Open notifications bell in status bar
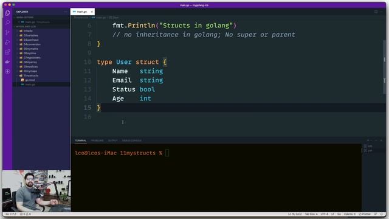 [x=382, y=214]
